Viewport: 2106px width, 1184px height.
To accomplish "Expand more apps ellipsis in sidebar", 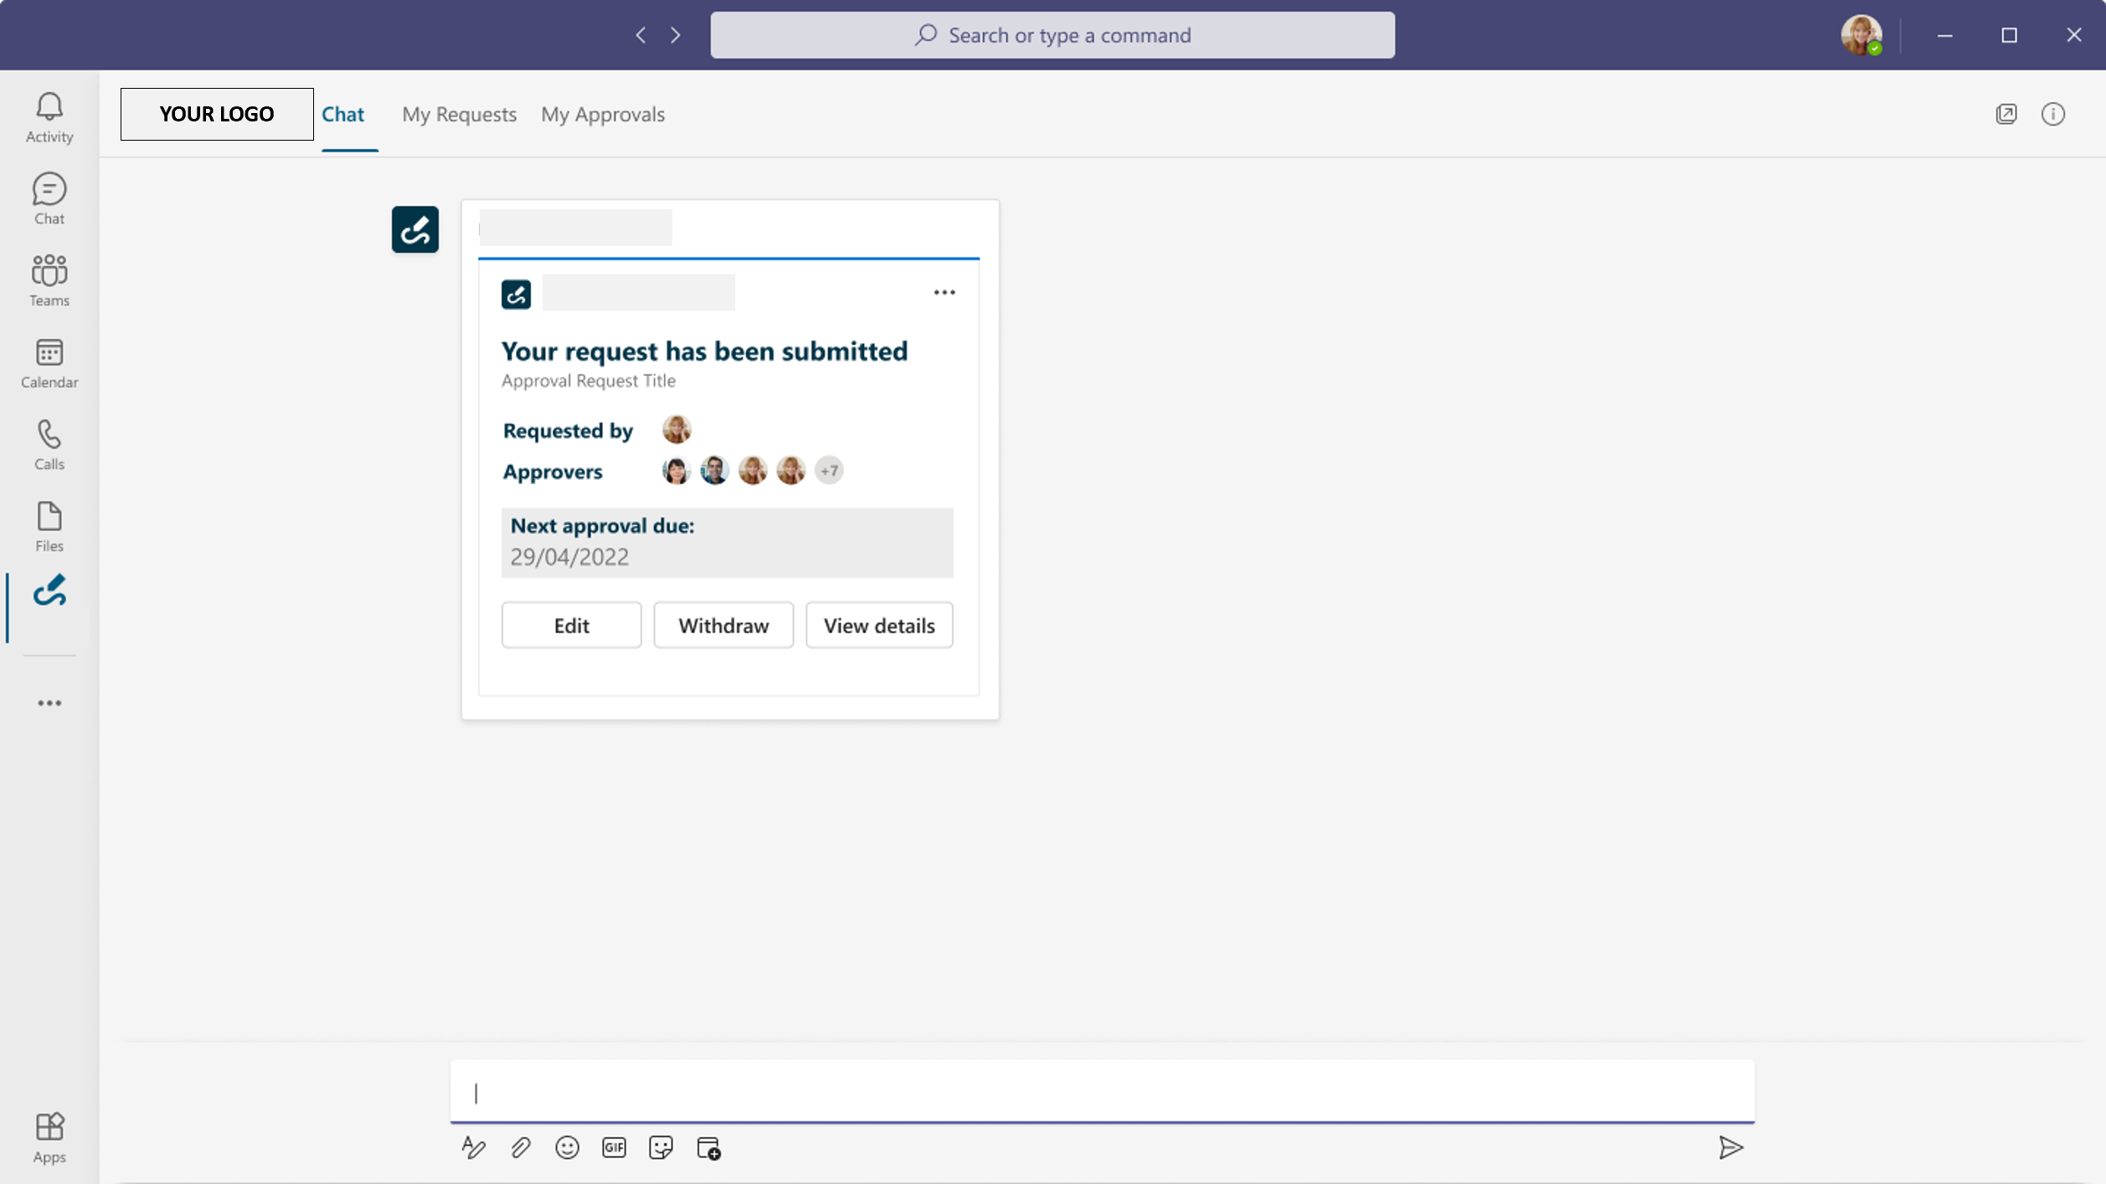I will [49, 703].
